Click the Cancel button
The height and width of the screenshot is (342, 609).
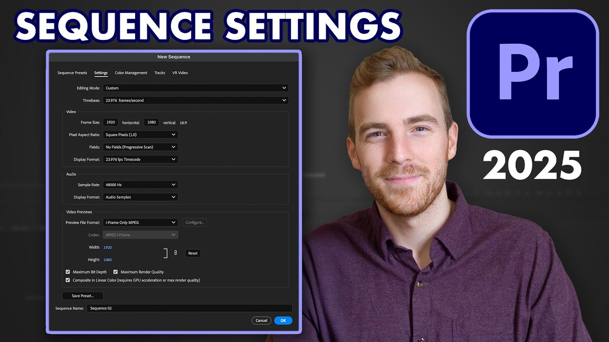click(x=261, y=321)
